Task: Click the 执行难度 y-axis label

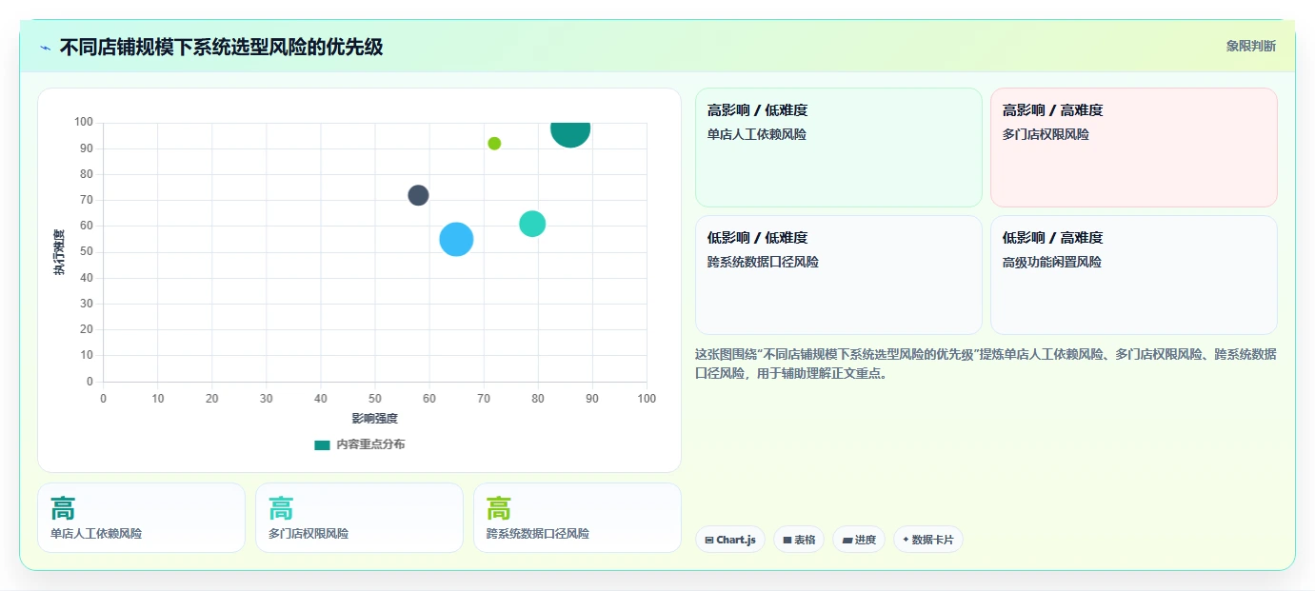Action: tap(59, 253)
